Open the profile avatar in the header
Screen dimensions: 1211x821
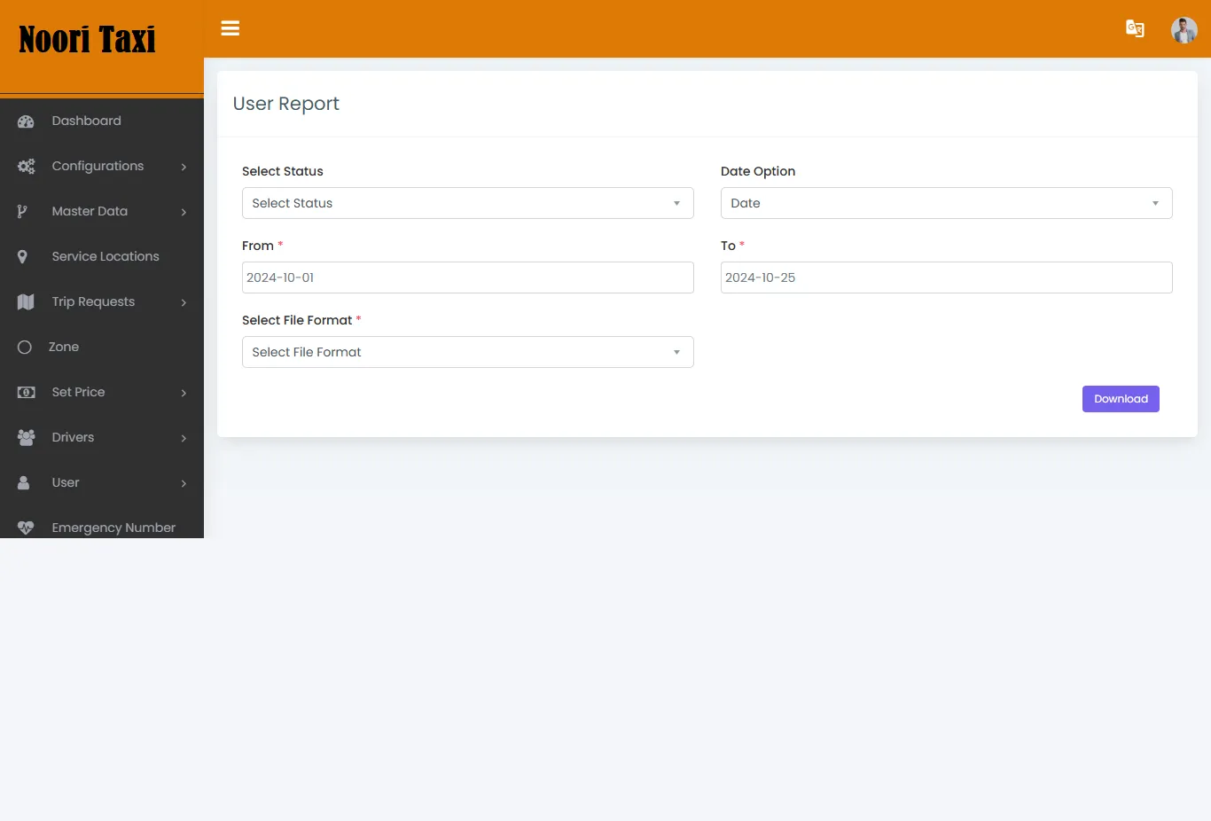click(1184, 29)
